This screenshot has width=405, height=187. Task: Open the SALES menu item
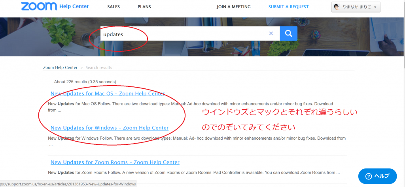(x=114, y=7)
